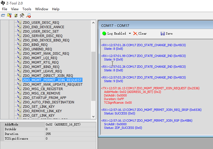This screenshot has width=213, height=149.
Task: Click the Z-Tool title bar logo icon
Action: pyautogui.click(x=3, y=3)
